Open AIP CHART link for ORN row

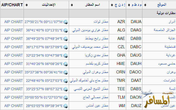tap(14, 72)
